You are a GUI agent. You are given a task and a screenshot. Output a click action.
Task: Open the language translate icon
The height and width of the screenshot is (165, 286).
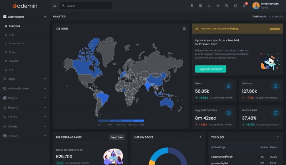pyautogui.click(x=227, y=6)
